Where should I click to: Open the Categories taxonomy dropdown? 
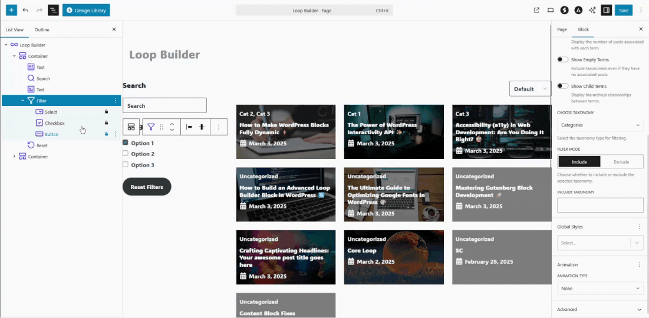click(599, 125)
